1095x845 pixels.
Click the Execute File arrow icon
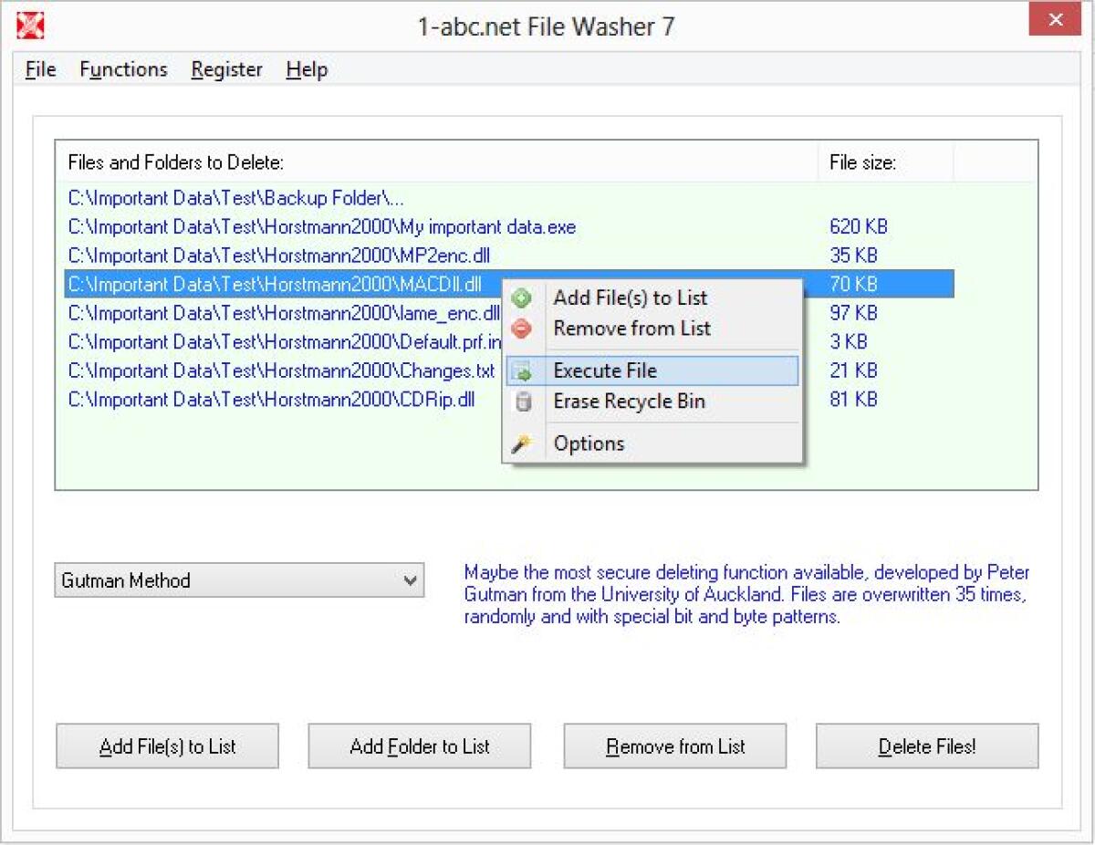(x=521, y=370)
